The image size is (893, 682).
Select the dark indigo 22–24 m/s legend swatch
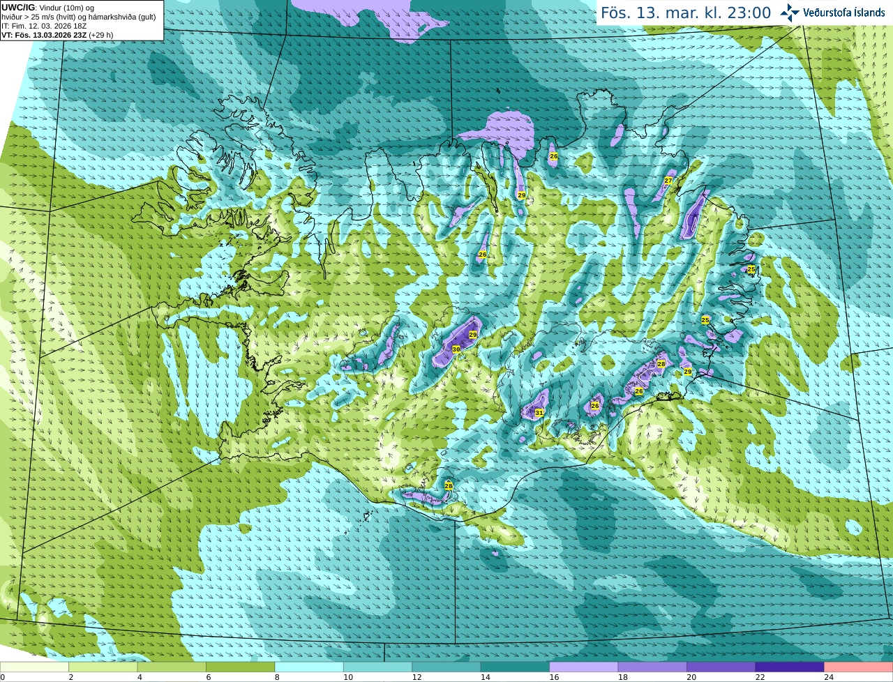pos(789,667)
